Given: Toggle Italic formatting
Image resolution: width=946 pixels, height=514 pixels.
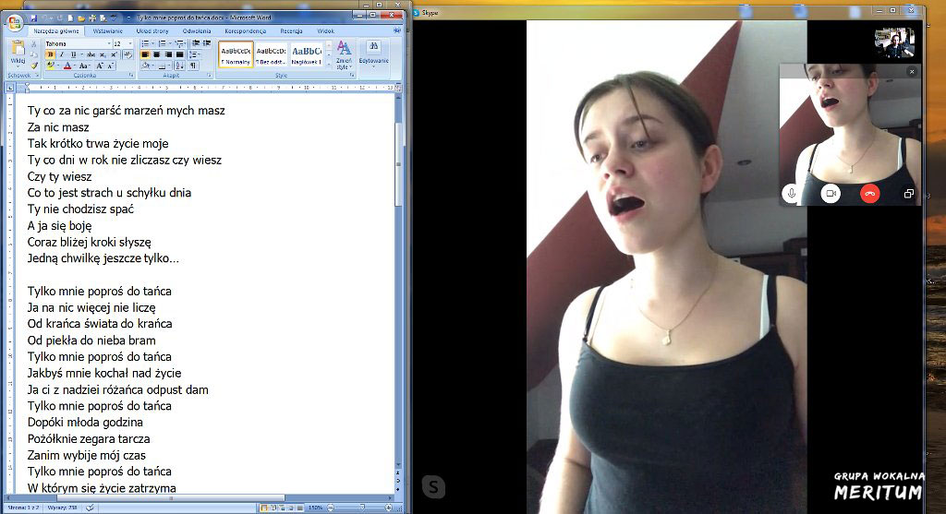Looking at the screenshot, I should tap(62, 54).
